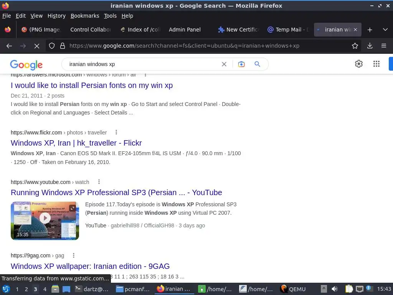The width and height of the screenshot is (393, 295).
Task: Switch to the Control Collabor tab
Action: pos(90,30)
